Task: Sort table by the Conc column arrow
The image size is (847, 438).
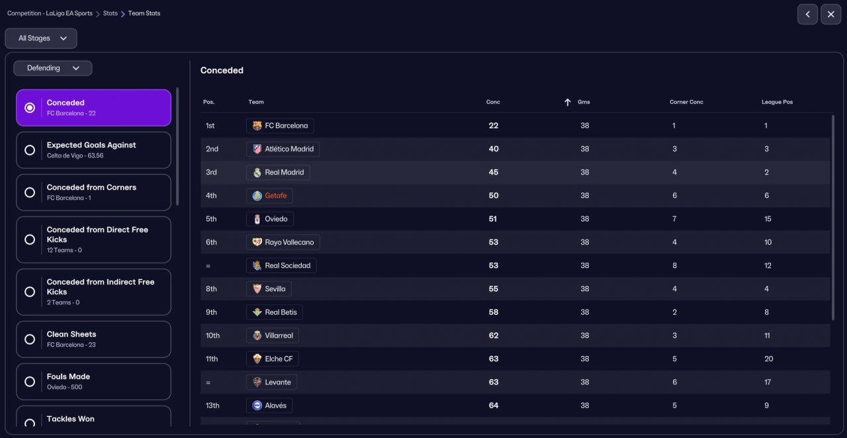Action: click(567, 102)
